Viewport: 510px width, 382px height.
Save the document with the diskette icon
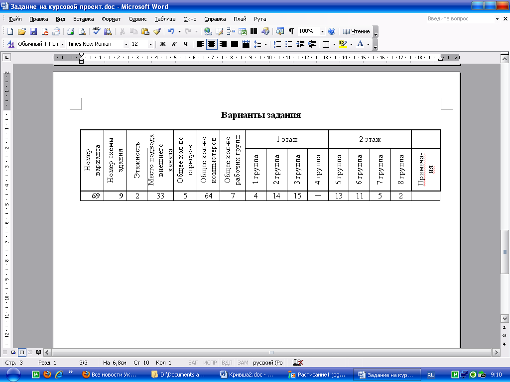pos(33,31)
